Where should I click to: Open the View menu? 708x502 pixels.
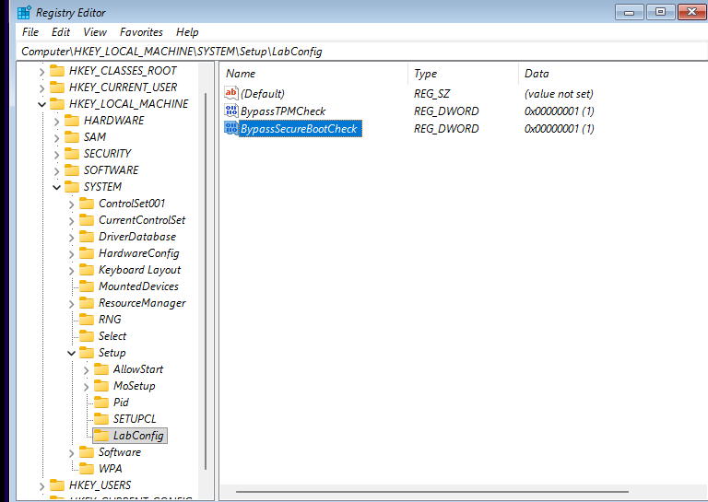pyautogui.click(x=95, y=32)
